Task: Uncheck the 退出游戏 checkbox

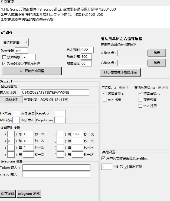Action: point(126,167)
